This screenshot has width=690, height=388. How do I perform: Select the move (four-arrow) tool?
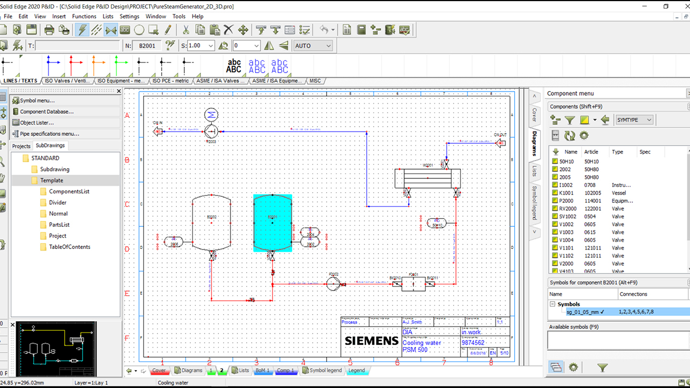(x=244, y=30)
